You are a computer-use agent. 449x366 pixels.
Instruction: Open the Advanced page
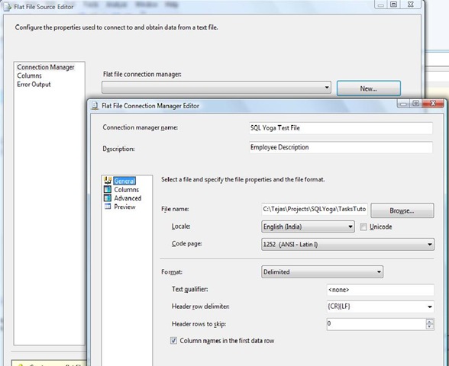pyautogui.click(x=128, y=198)
